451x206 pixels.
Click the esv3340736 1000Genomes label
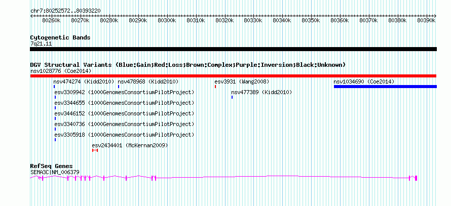tap(124, 124)
